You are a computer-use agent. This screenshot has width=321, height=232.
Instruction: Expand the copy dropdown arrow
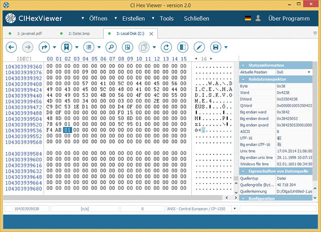coord(154,47)
